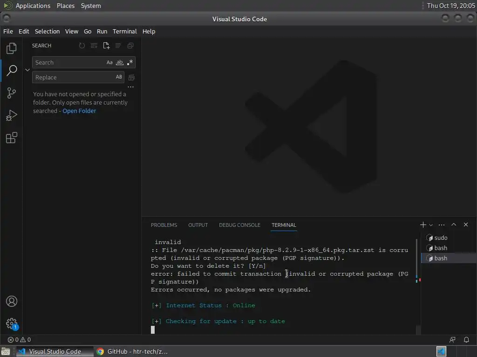Open the Places system menu
The height and width of the screenshot is (357, 477).
click(x=66, y=6)
